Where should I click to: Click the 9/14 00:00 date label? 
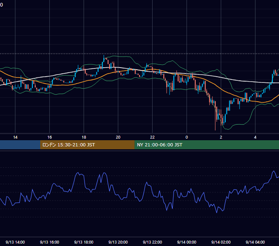click(x=187, y=242)
